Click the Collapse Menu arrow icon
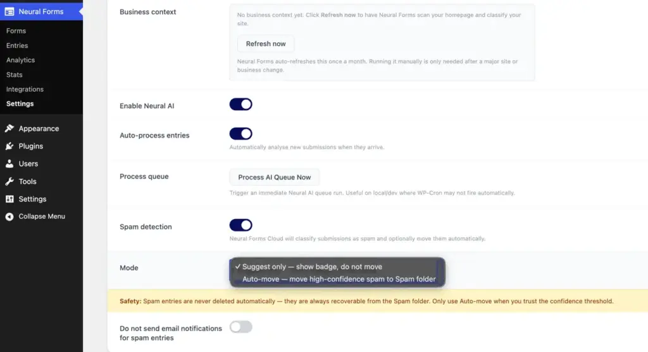The image size is (648, 352). click(x=9, y=217)
